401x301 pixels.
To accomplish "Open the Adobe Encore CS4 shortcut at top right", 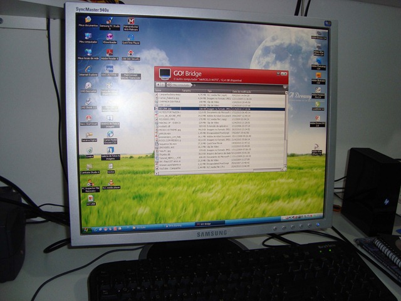I will [319, 35].
